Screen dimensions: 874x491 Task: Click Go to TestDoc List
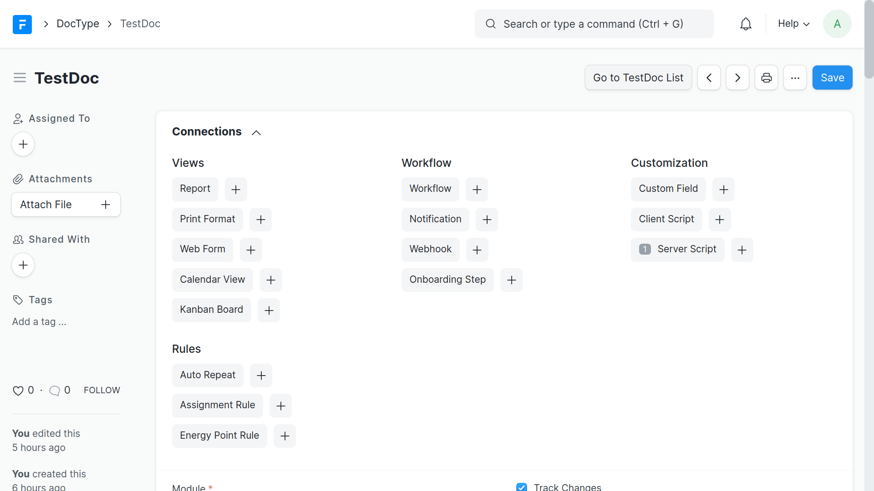tap(638, 78)
